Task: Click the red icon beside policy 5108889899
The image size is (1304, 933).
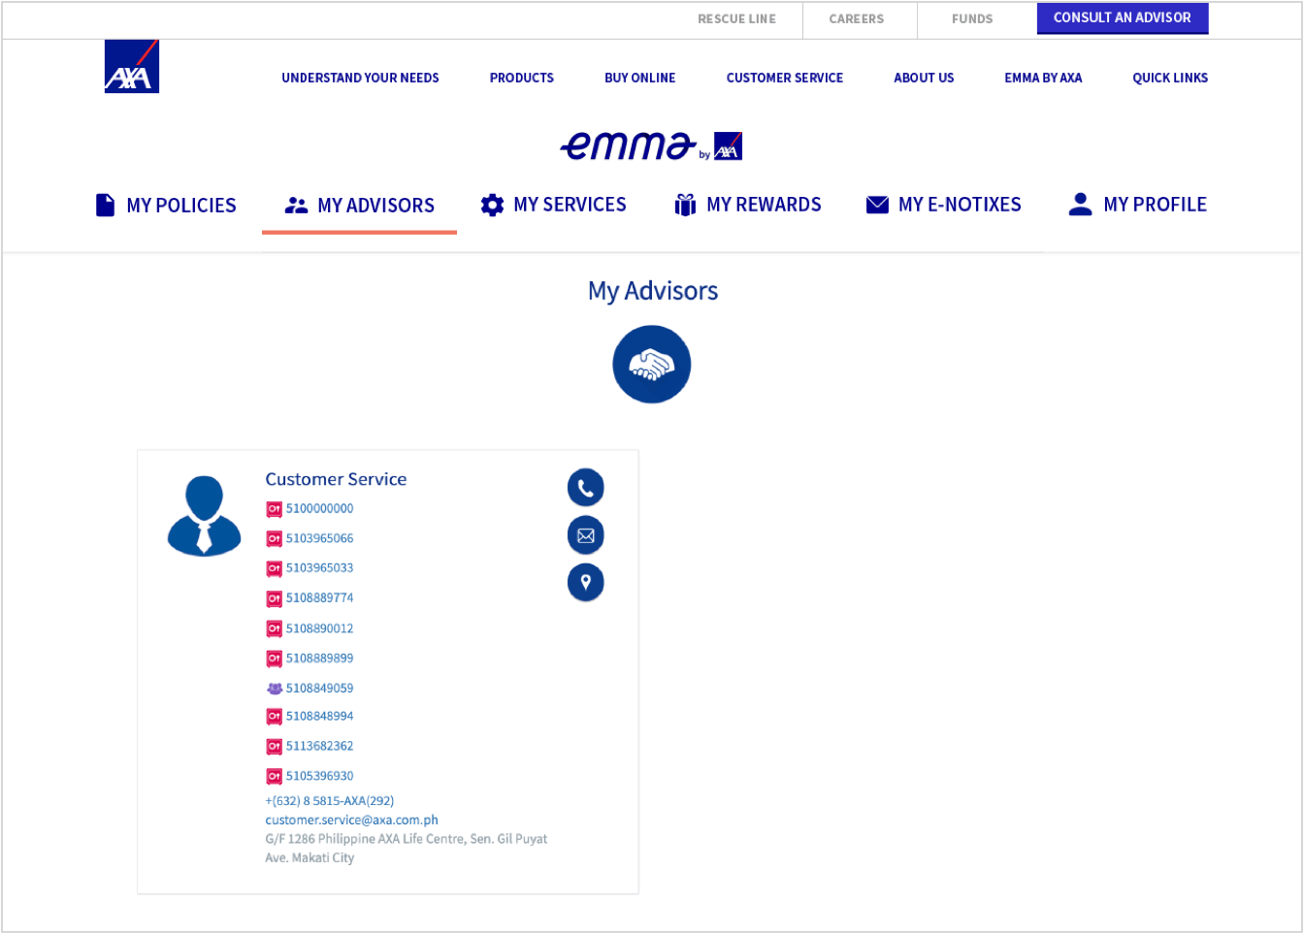Action: [x=274, y=659]
